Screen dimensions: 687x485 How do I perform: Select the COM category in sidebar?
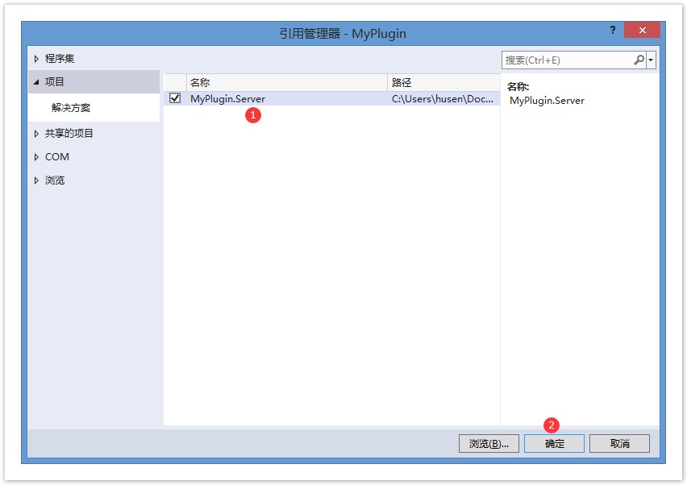(57, 157)
